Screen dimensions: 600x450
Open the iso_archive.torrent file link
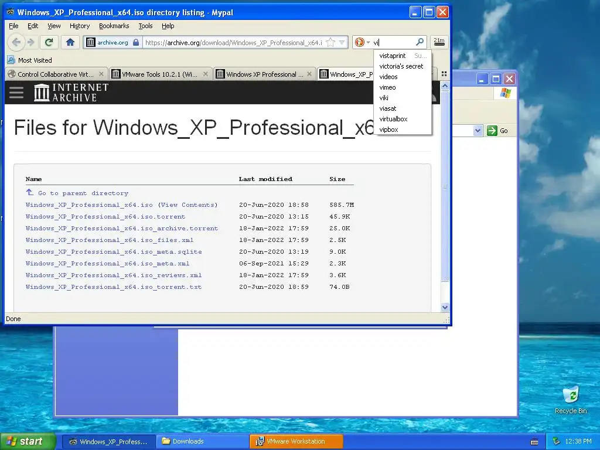pyautogui.click(x=122, y=229)
